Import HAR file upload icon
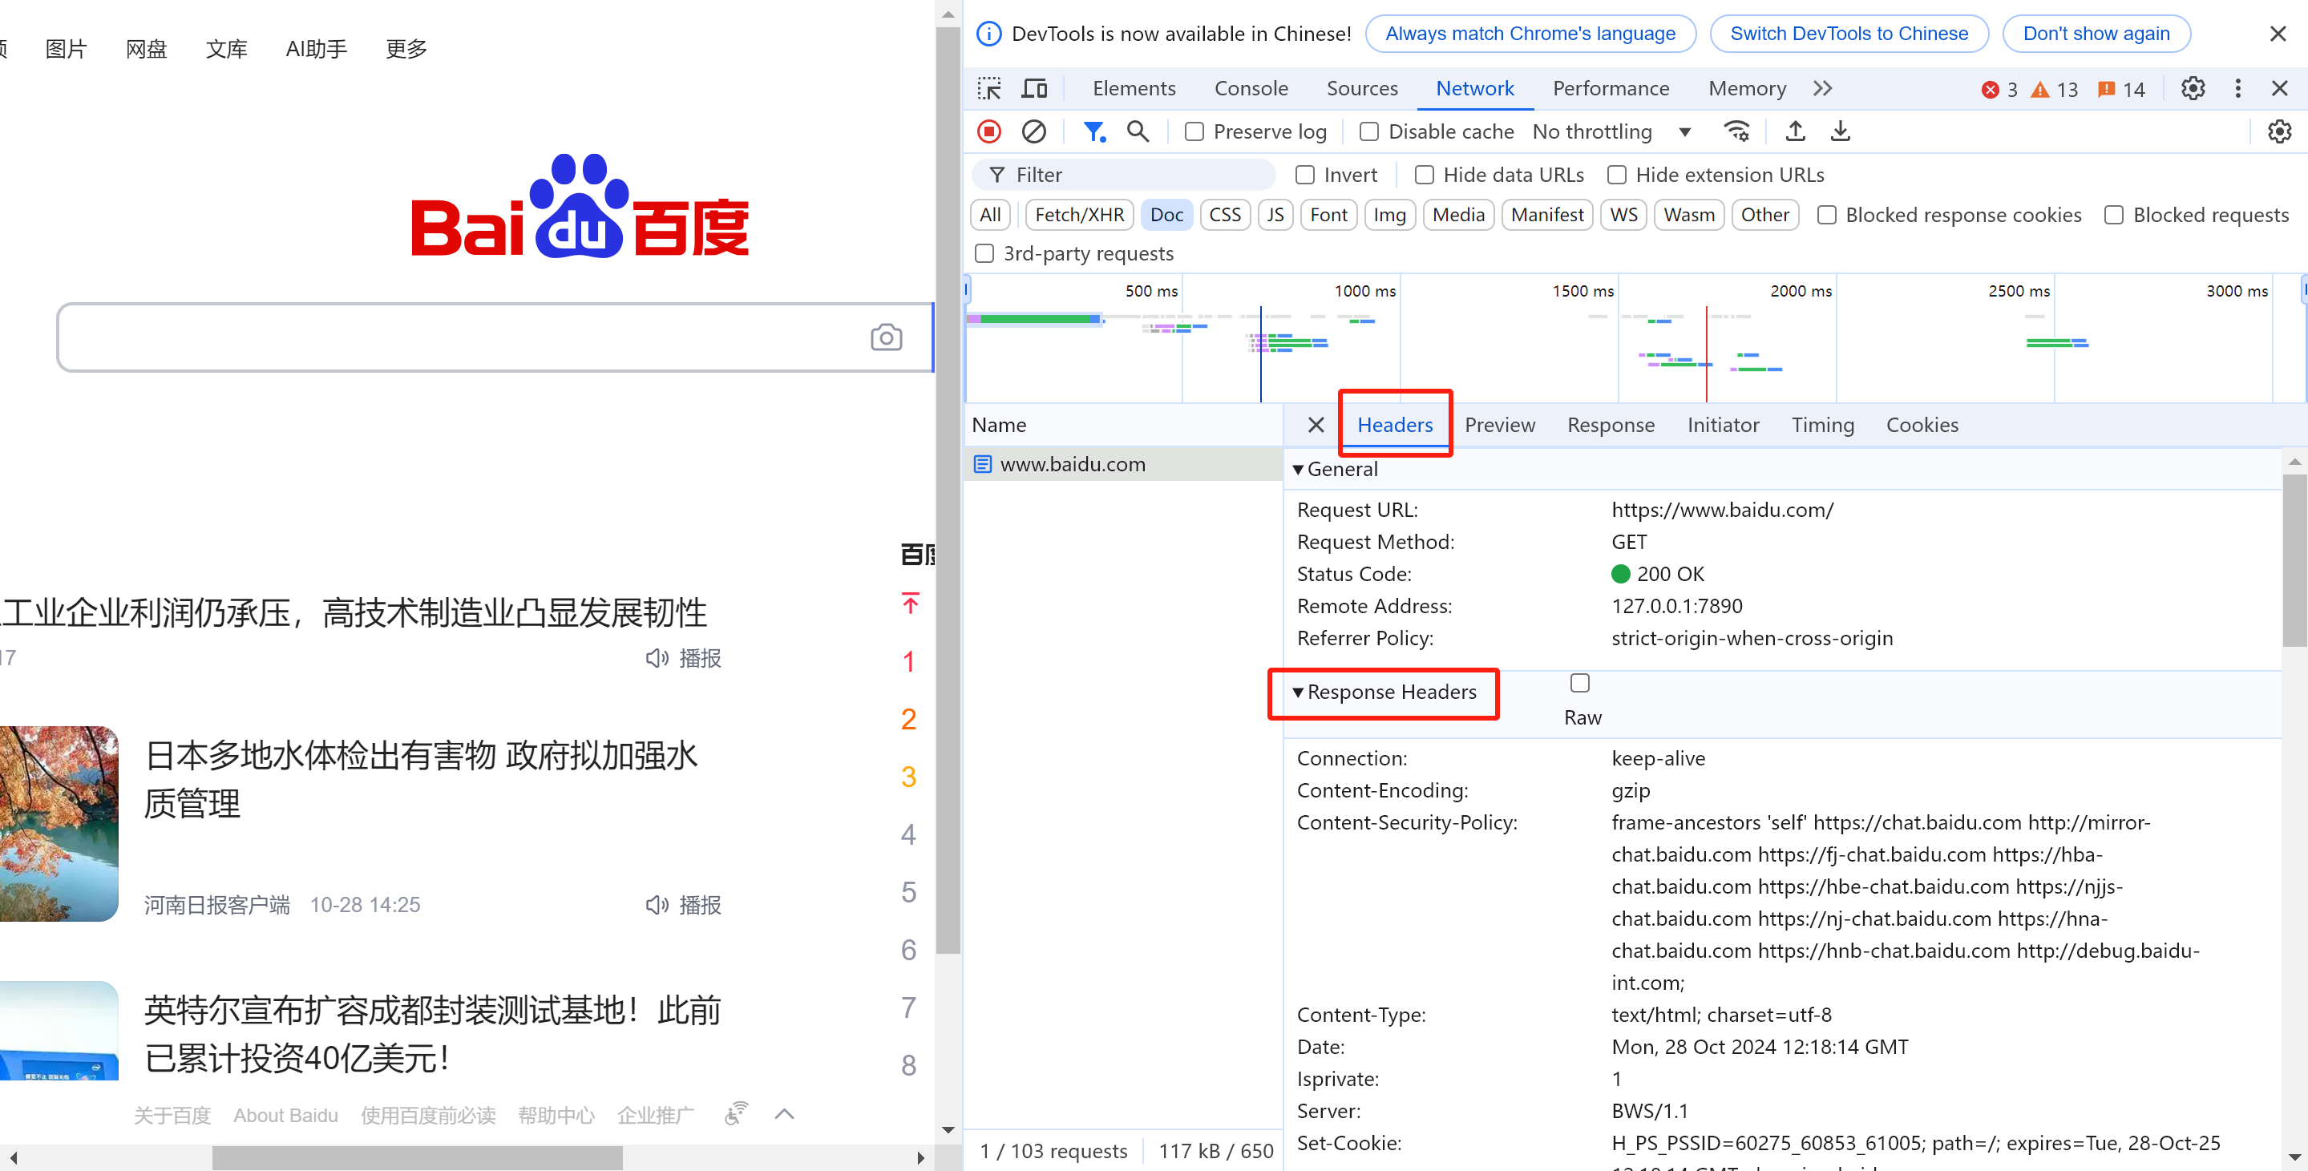The height and width of the screenshot is (1171, 2308). click(1795, 131)
